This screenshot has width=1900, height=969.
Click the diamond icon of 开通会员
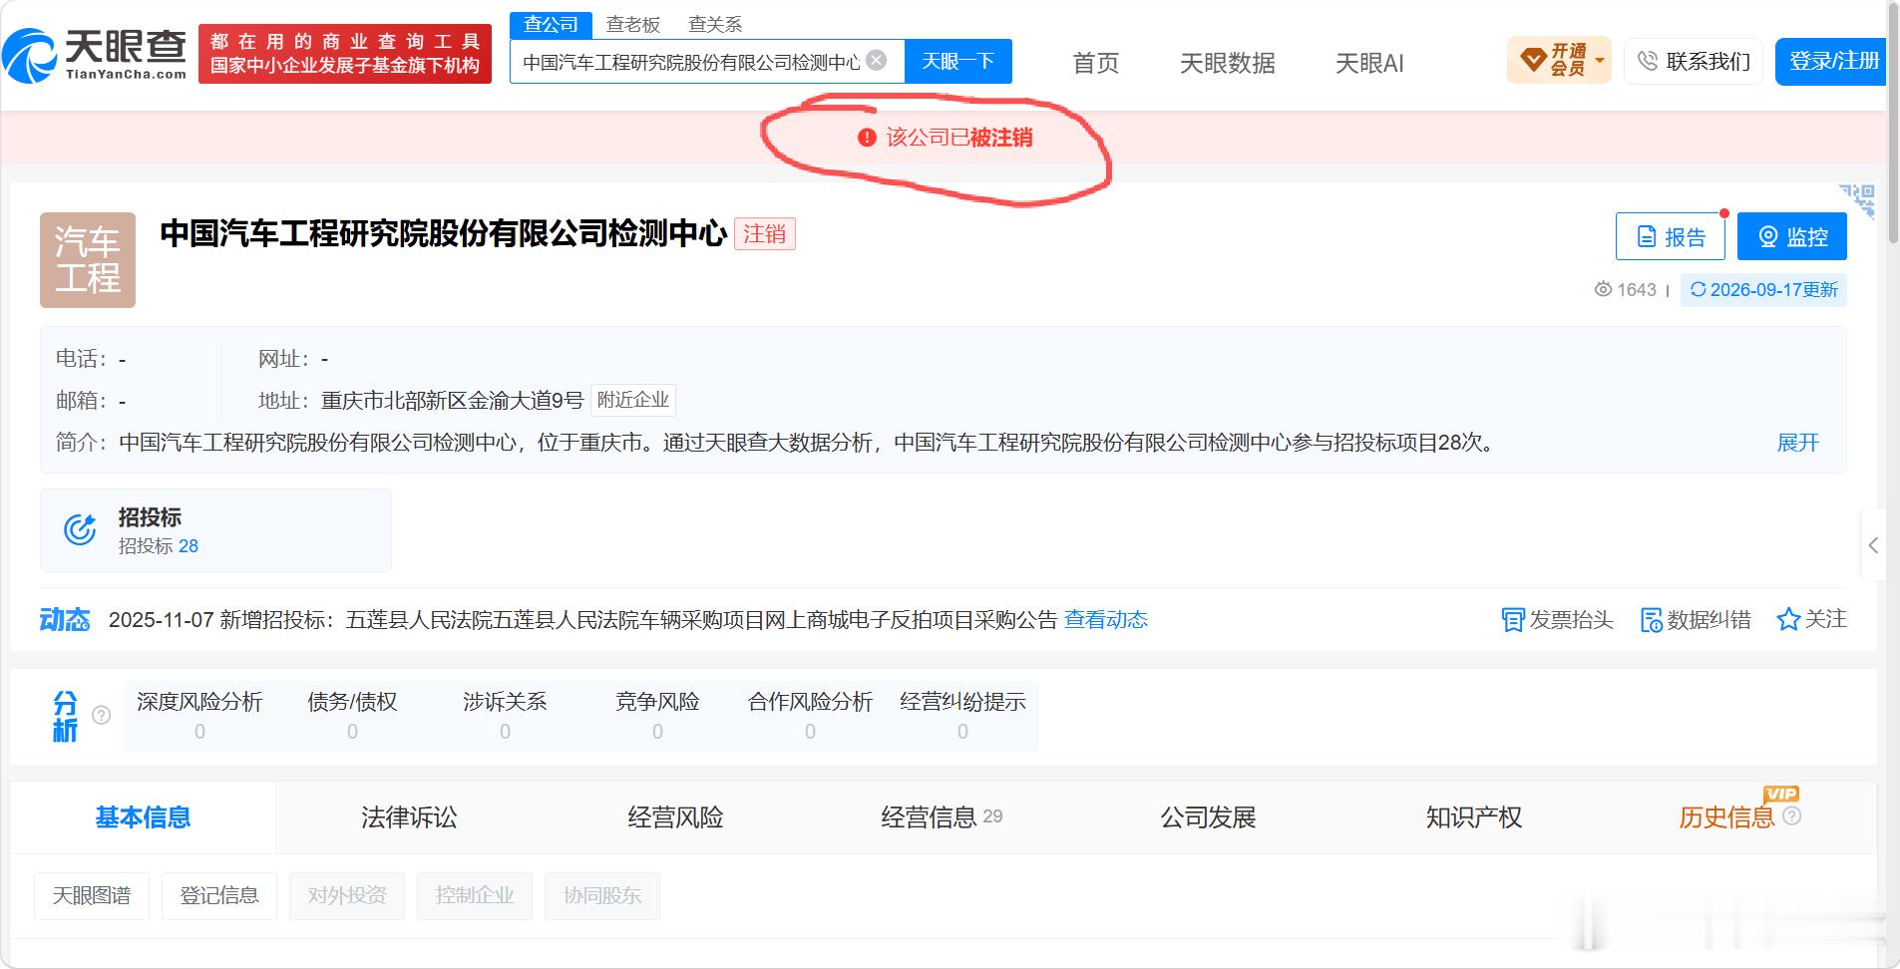pos(1533,61)
